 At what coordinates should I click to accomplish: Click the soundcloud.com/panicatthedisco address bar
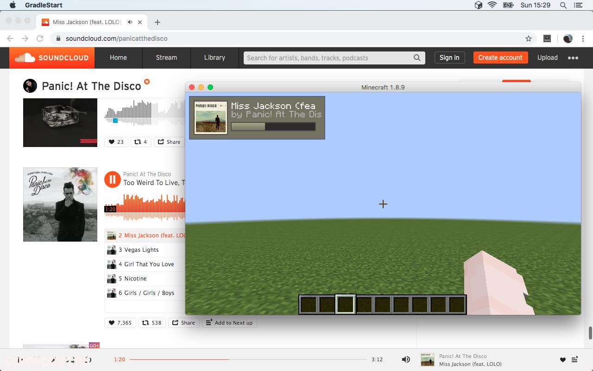[294, 38]
